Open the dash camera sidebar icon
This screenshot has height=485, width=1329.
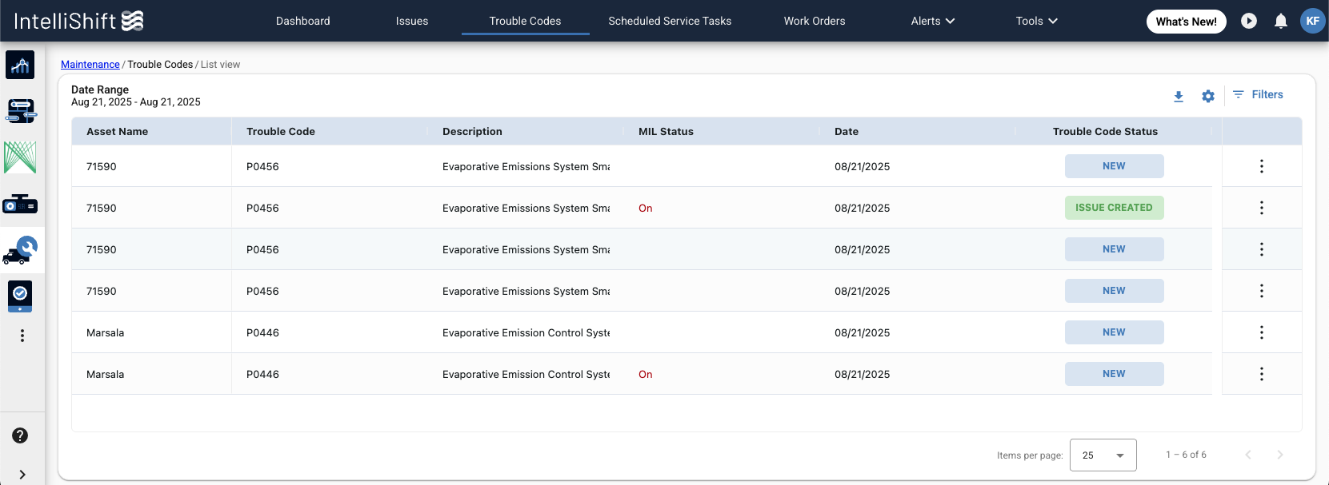point(20,204)
